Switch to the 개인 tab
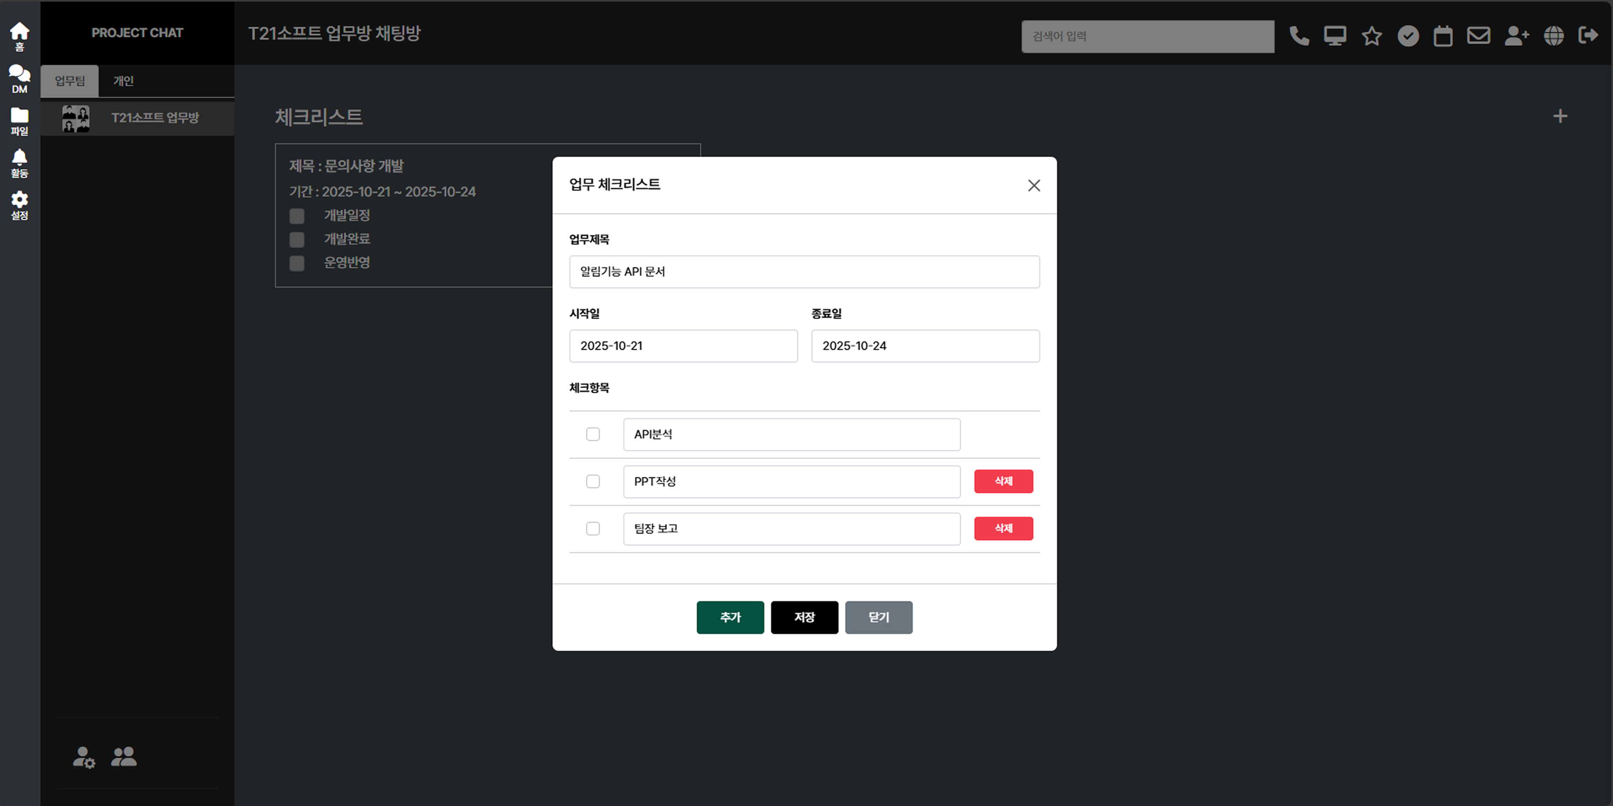Screen dimensions: 1613x806 [123, 81]
